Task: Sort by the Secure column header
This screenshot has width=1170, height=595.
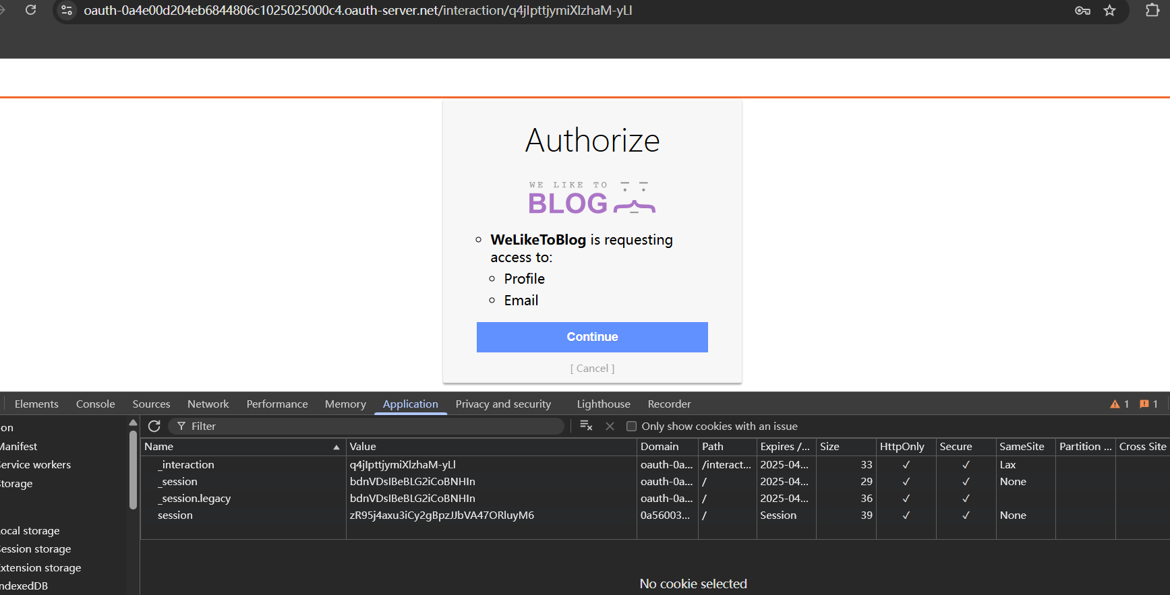Action: click(x=966, y=447)
